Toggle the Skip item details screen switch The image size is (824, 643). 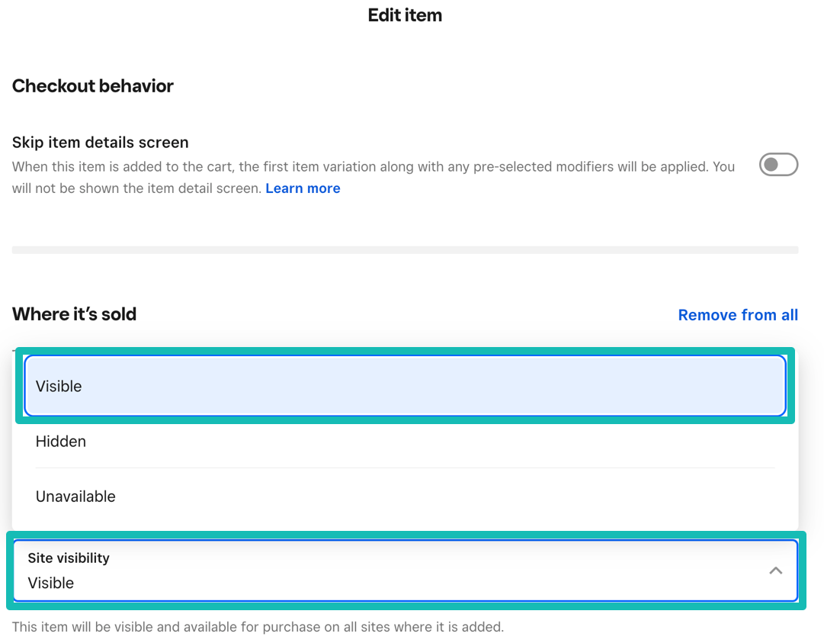(x=778, y=165)
